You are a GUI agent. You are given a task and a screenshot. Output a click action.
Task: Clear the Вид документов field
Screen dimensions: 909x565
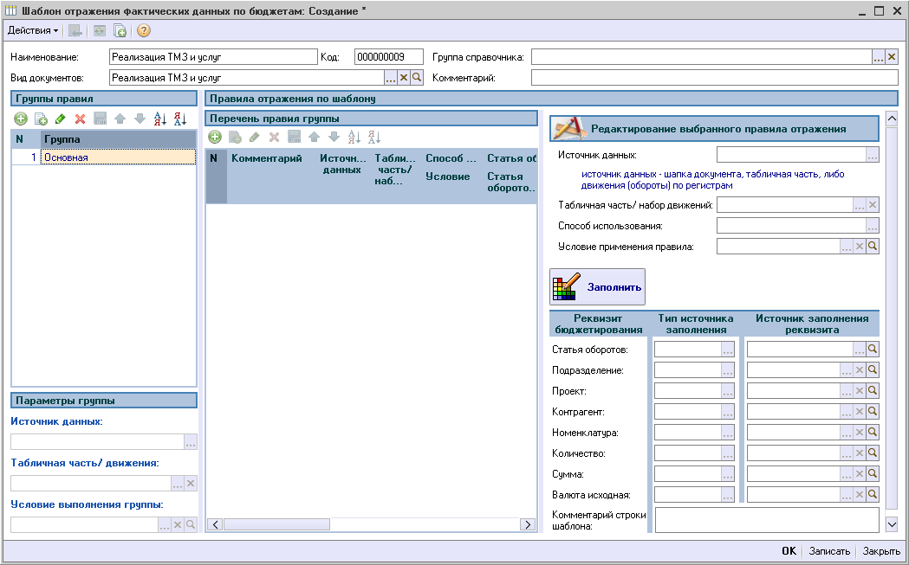coord(403,78)
